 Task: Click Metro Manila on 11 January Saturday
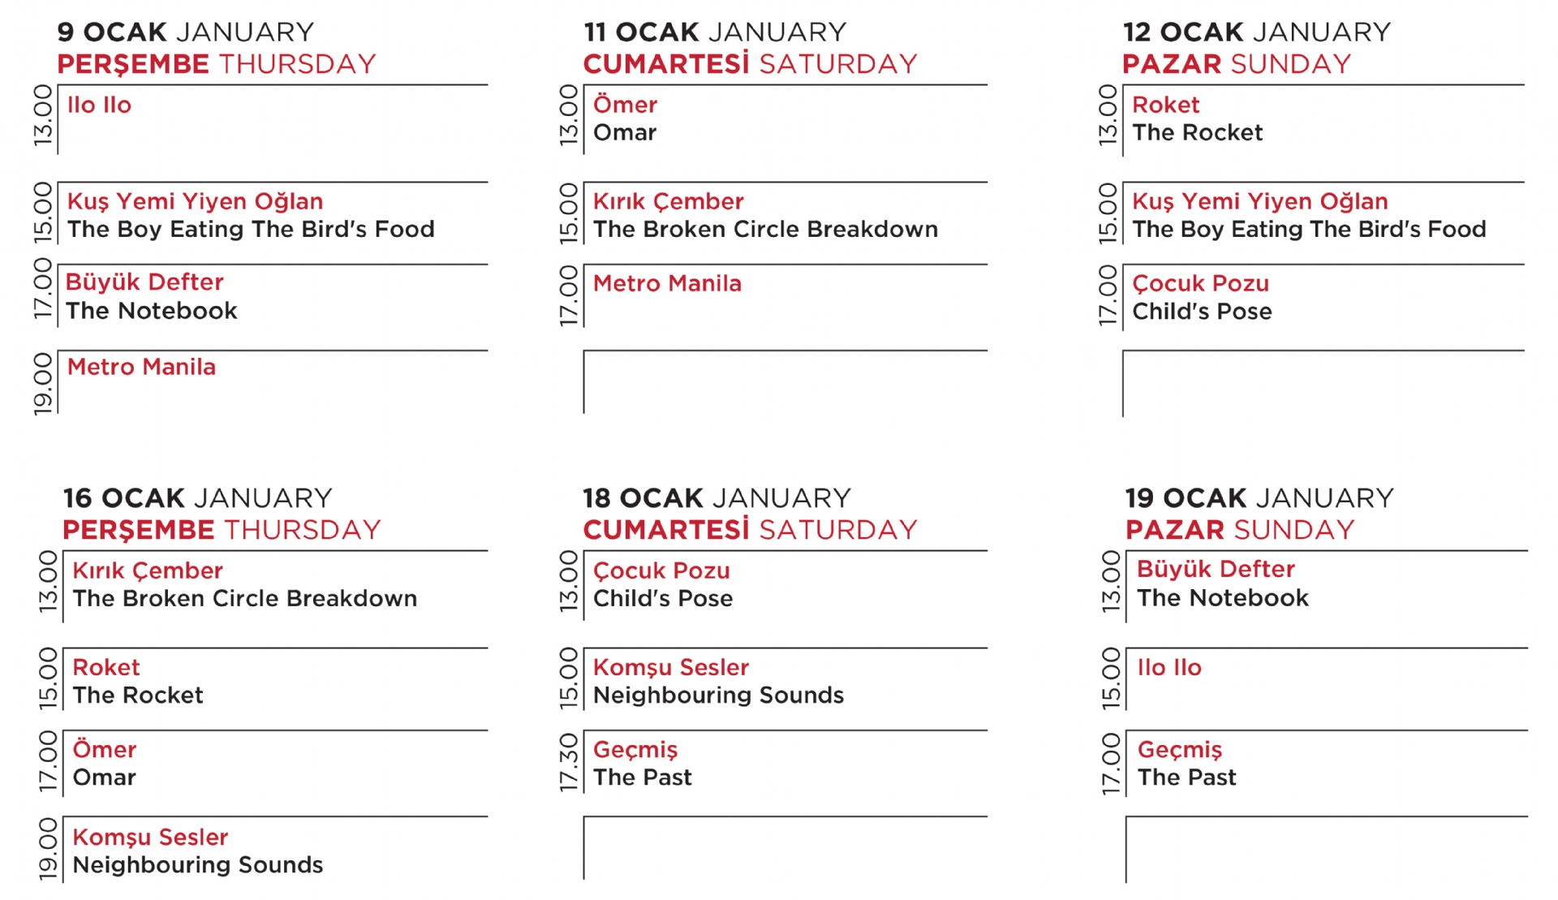[667, 283]
